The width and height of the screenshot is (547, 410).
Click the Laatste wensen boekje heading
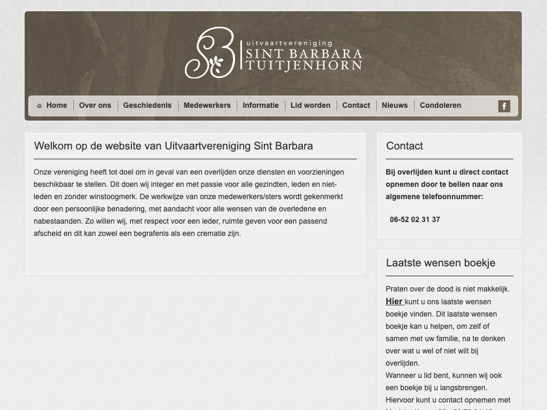tap(441, 263)
